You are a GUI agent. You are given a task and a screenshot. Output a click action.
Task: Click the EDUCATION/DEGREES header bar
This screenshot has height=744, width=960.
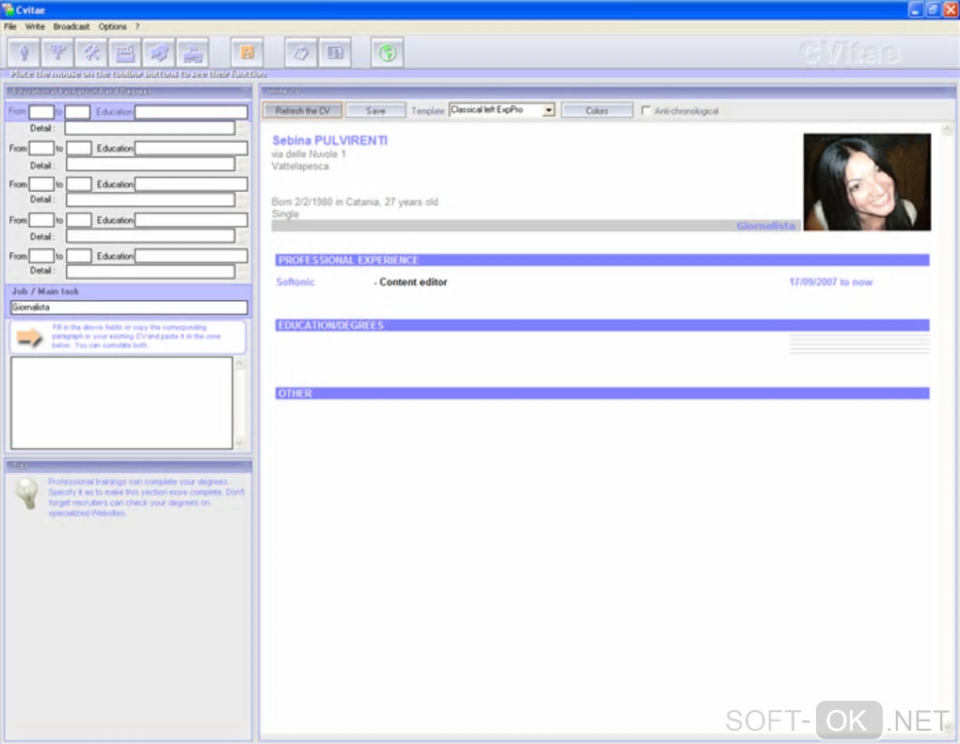coord(602,325)
